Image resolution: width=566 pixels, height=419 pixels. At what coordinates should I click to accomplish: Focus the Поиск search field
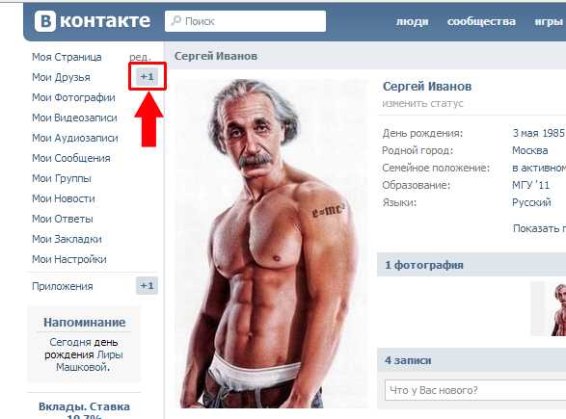point(246,21)
